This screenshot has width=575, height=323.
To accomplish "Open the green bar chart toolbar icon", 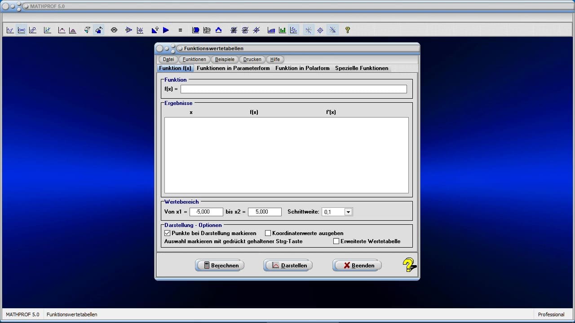I will click(x=282, y=30).
